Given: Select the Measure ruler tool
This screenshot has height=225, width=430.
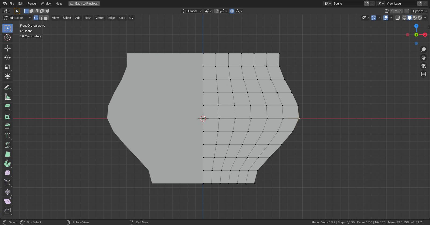Looking at the screenshot, I should 8,97.
